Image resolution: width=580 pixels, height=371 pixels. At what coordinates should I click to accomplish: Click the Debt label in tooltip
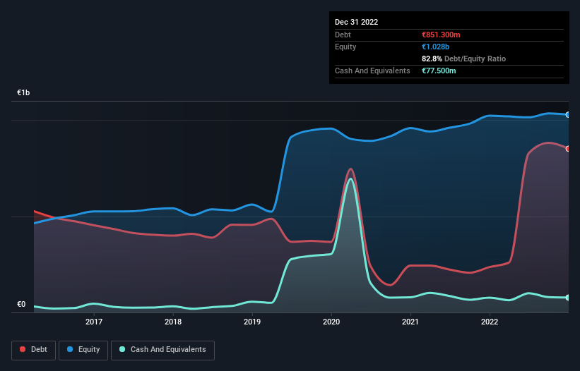(x=343, y=35)
